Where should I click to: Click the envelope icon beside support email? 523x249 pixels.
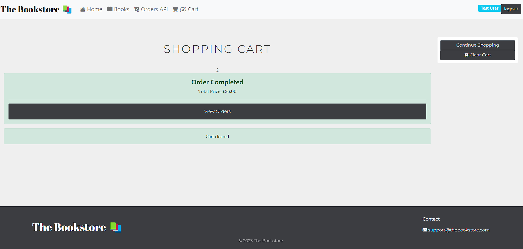point(425,230)
